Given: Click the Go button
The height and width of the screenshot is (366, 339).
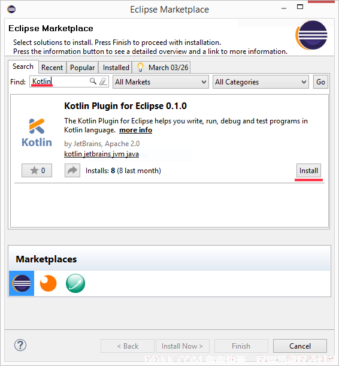Looking at the screenshot, I should [320, 82].
